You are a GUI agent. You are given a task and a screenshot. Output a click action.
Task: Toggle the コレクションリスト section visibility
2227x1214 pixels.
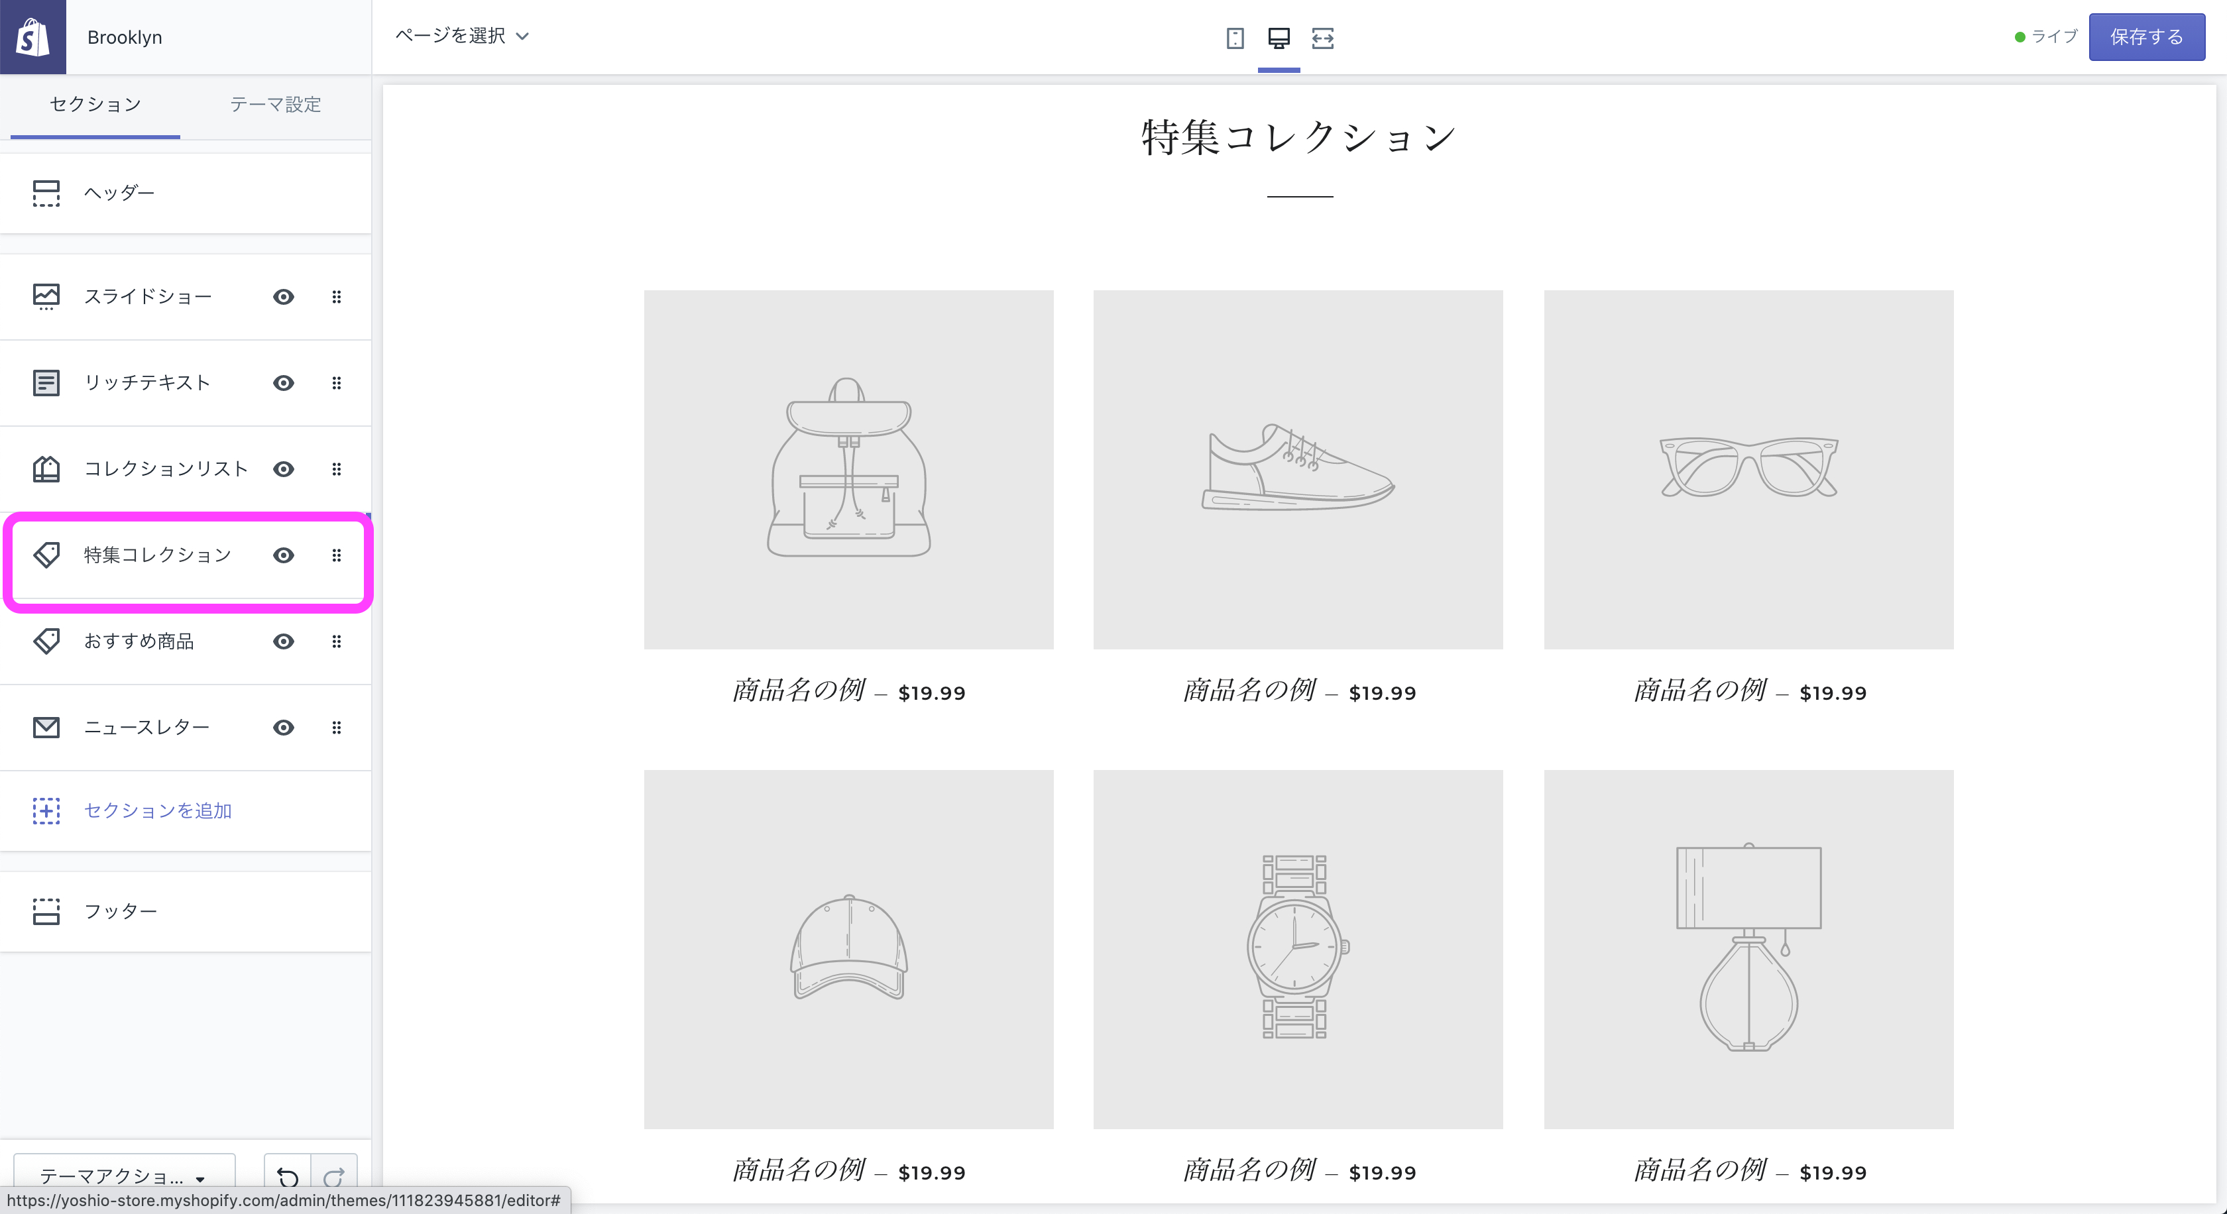tap(284, 469)
